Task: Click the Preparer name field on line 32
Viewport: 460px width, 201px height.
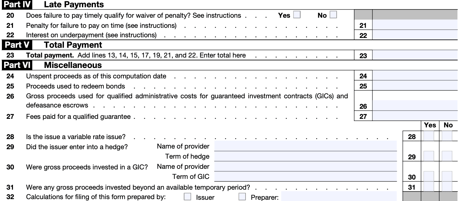Action: (339, 197)
